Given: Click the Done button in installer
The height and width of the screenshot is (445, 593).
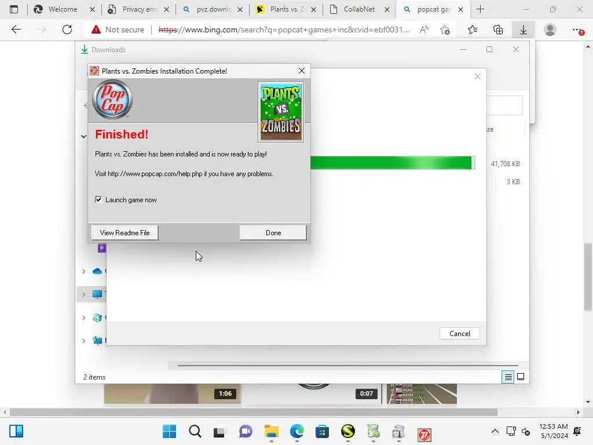Looking at the screenshot, I should point(273,233).
